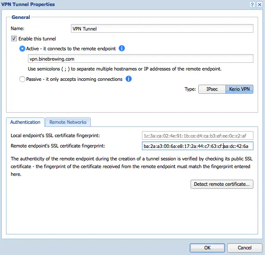Image resolution: width=265 pixels, height=255 pixels.
Task: Cancel the tunnel properties dialog
Action: pyautogui.click(x=244, y=248)
